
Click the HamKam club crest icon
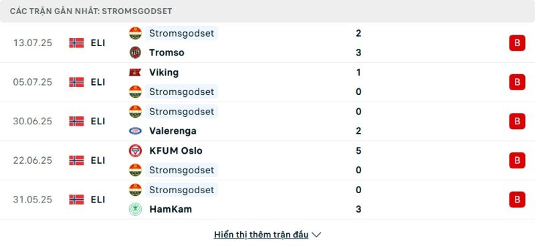click(135, 209)
